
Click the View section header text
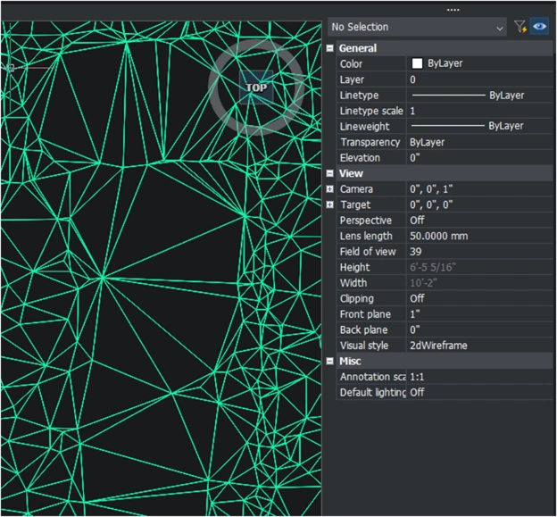pyautogui.click(x=351, y=173)
